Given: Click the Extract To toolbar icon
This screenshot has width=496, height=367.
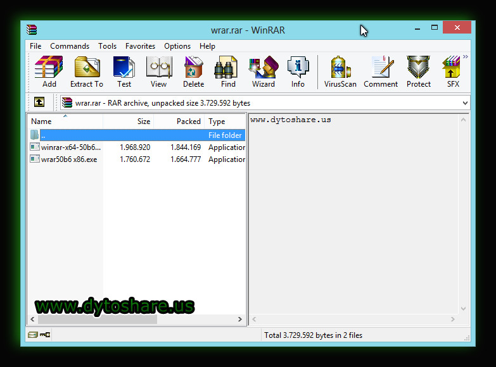Looking at the screenshot, I should [x=87, y=72].
